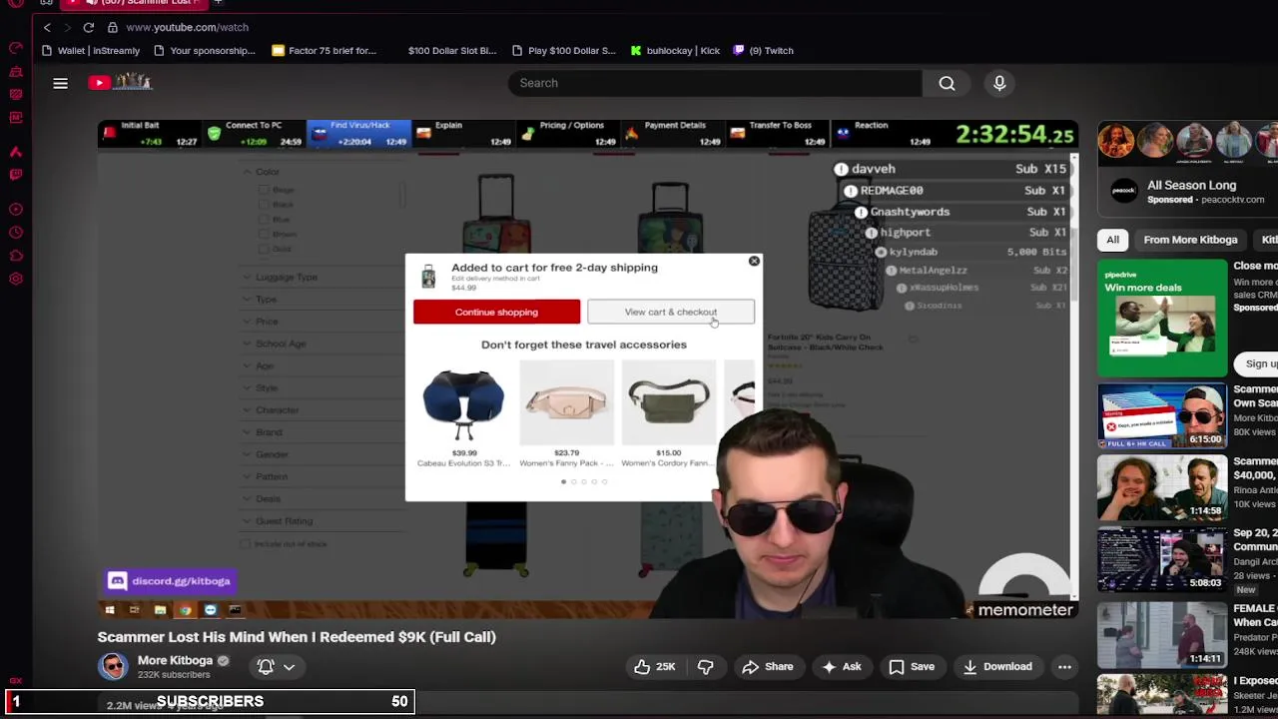The image size is (1278, 719).
Task: Open More Kitboga channel avatar
Action: coord(113,666)
